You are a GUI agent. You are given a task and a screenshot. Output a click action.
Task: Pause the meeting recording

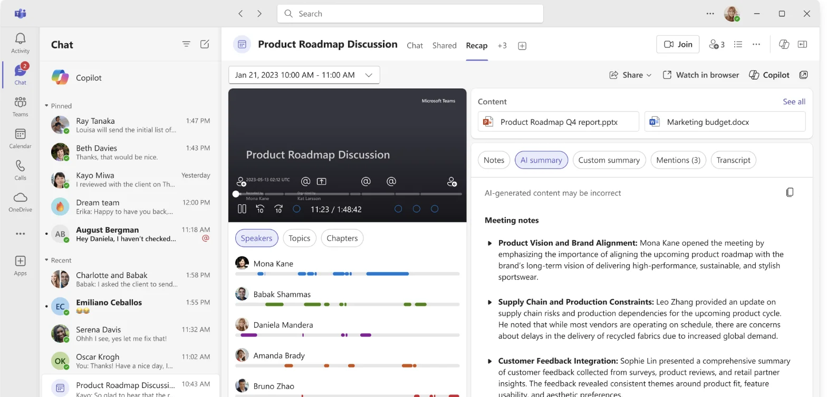(x=242, y=209)
